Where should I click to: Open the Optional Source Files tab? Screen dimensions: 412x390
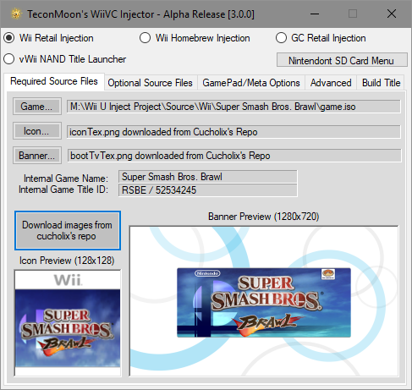(151, 83)
